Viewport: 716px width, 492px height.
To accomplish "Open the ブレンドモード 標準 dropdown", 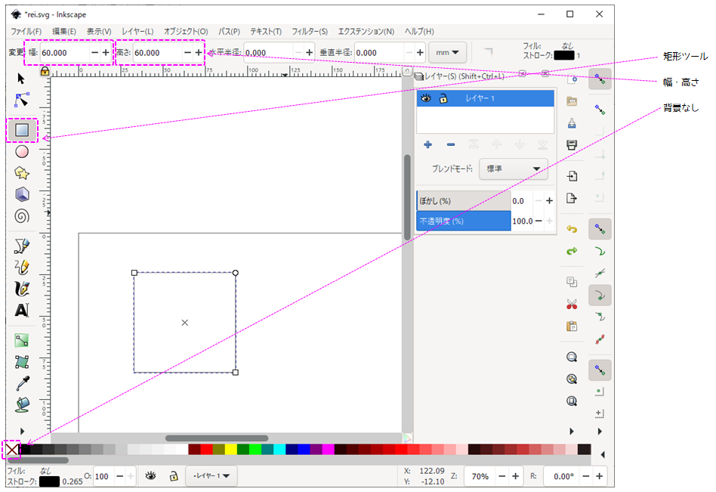I will 514,169.
